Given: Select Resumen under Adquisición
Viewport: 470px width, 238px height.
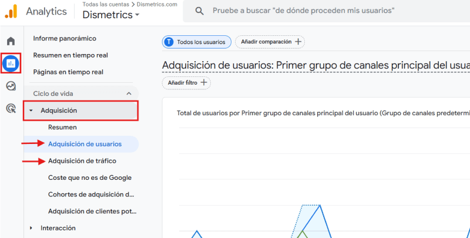Looking at the screenshot, I should coord(62,128).
